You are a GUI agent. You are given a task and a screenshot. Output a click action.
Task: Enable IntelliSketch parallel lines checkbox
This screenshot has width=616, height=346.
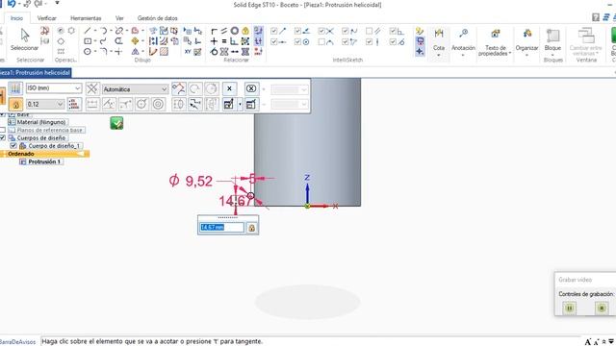coord(369,31)
